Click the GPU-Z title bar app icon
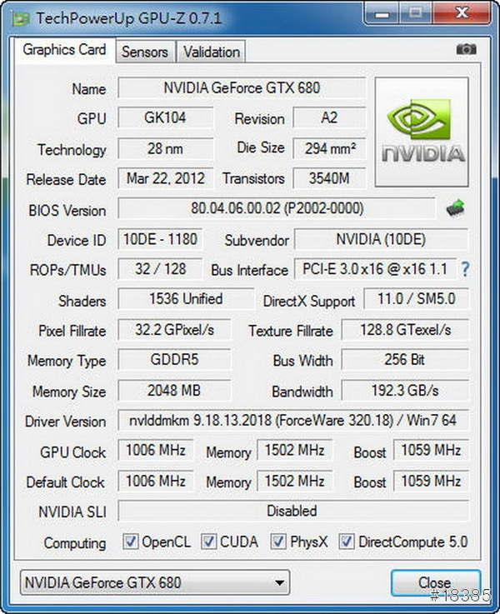The image size is (500, 614). [x=21, y=18]
